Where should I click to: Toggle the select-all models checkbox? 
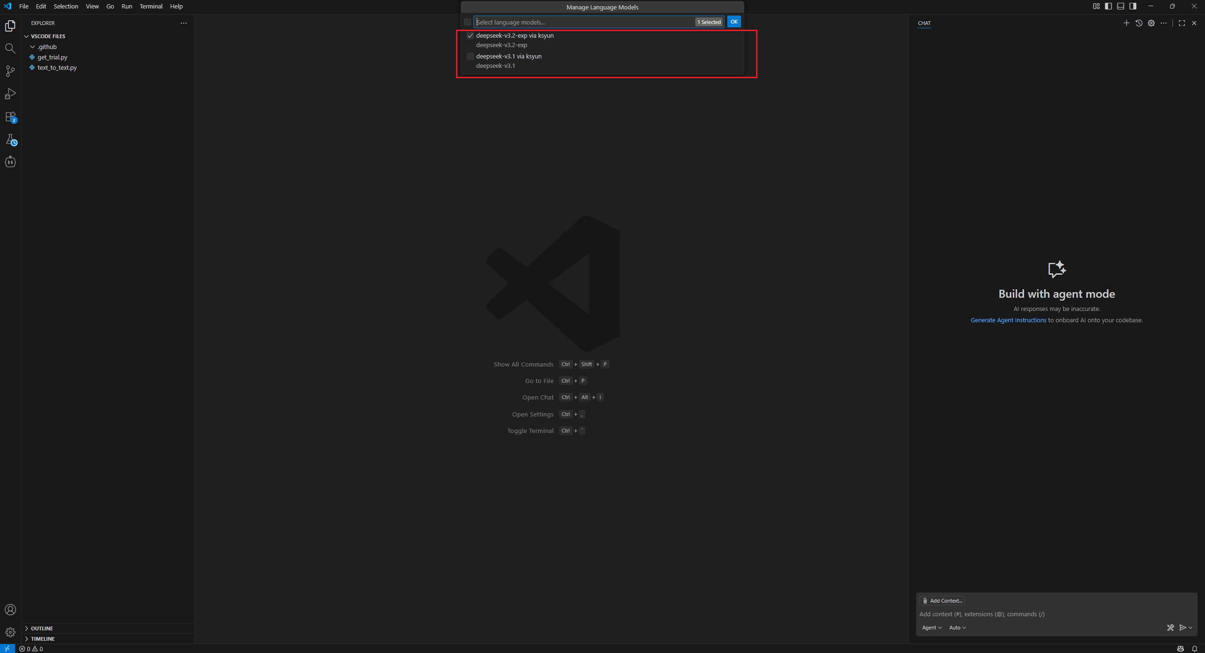coord(467,22)
